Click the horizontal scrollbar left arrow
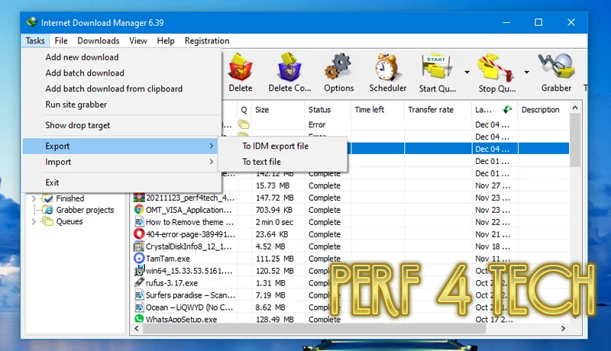611x351 pixels. click(137, 328)
